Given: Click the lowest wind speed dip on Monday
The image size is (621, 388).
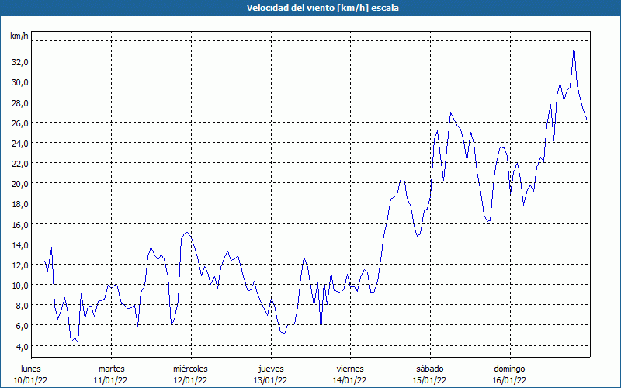Looking at the screenshot, I should pyautogui.click(x=78, y=342).
